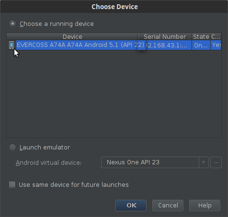
Task: Click empty area of the device list
Action: point(114,93)
